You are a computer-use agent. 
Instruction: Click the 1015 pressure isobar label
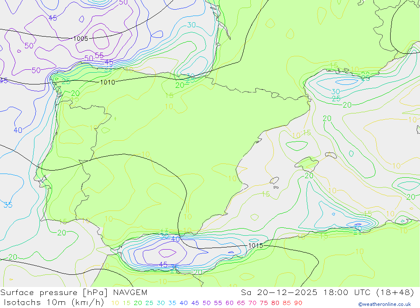click(256, 246)
